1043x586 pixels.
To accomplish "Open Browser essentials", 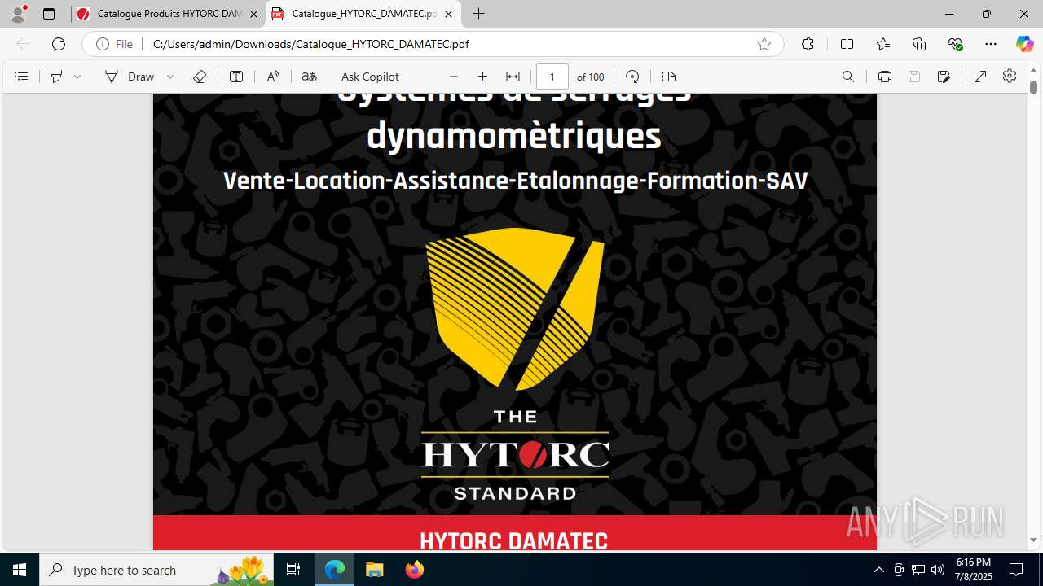I will (955, 44).
